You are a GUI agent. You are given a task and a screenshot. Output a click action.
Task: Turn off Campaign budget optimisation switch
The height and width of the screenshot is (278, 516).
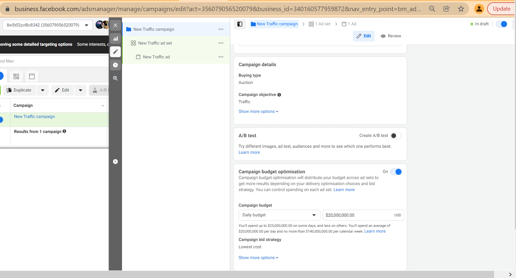point(396,172)
